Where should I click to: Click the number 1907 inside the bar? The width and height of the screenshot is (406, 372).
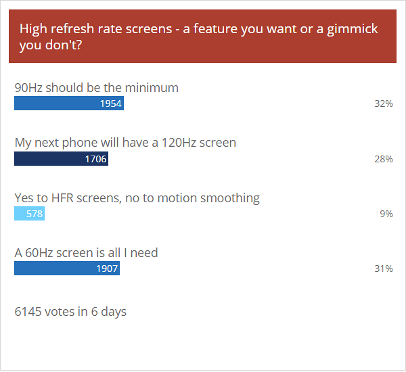[x=107, y=269]
